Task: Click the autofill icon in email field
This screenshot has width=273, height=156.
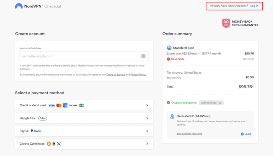Action: 144,56
